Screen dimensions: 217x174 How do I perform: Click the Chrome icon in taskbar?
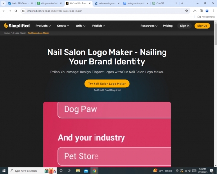95,171
